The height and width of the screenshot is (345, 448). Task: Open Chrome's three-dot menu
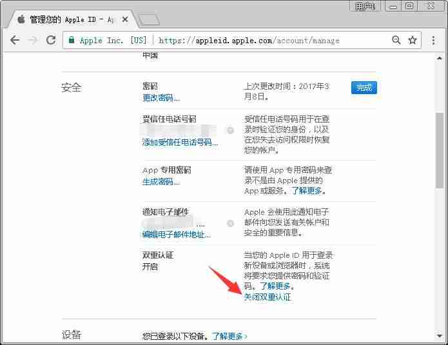click(433, 40)
